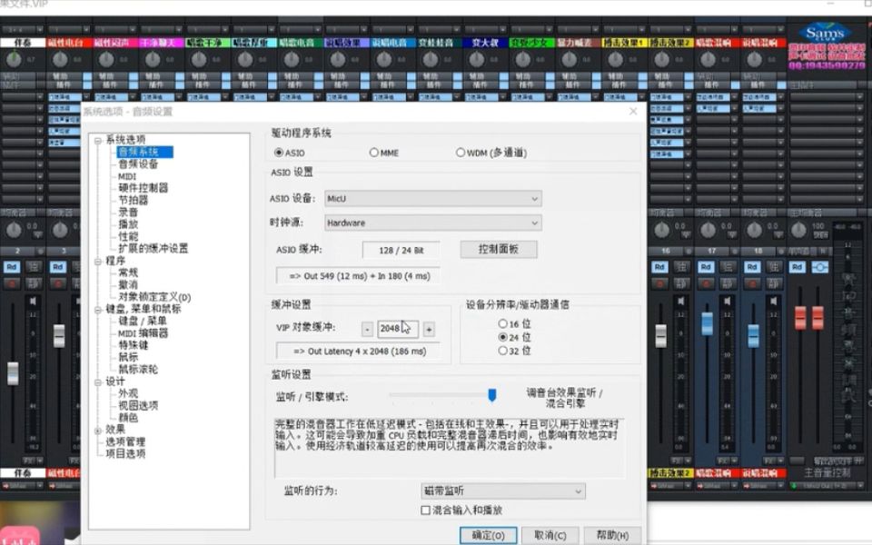Open the 时钟源 Hardware dropdown

[432, 223]
